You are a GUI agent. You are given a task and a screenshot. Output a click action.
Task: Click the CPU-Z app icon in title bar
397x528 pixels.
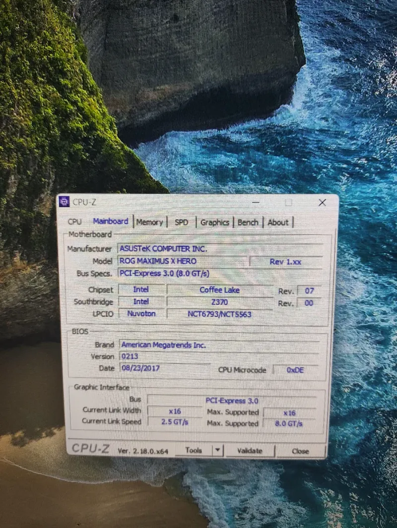click(x=64, y=202)
